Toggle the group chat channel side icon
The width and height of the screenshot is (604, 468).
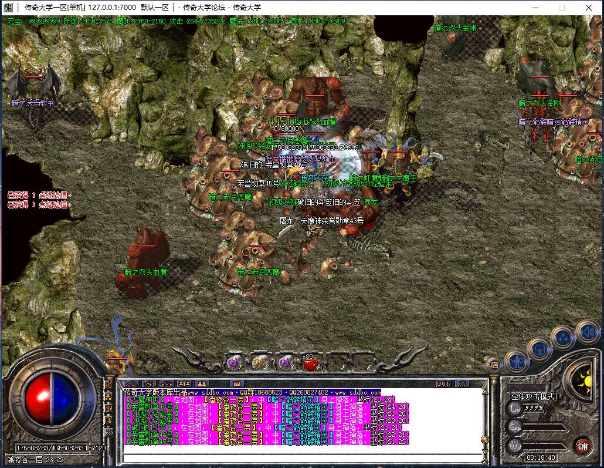click(x=108, y=396)
